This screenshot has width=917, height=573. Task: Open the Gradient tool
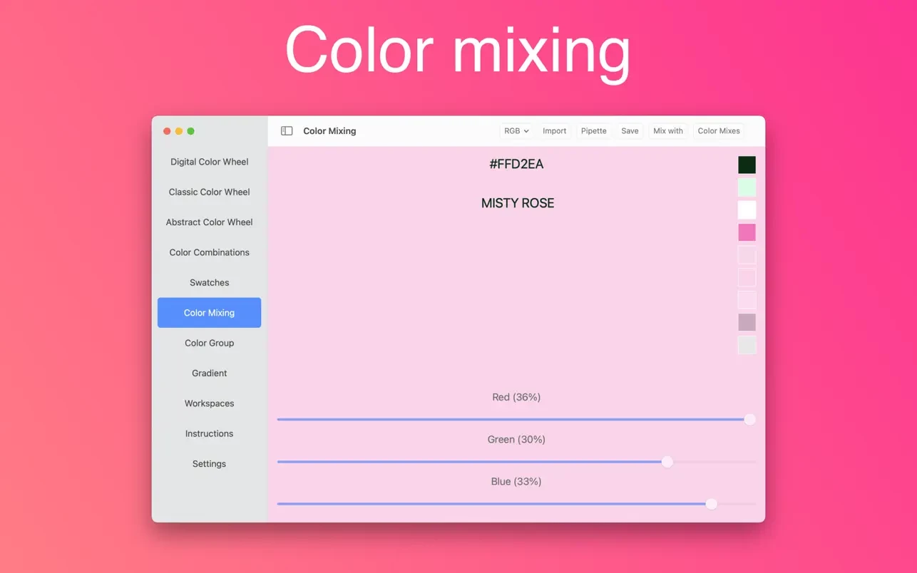(x=209, y=373)
